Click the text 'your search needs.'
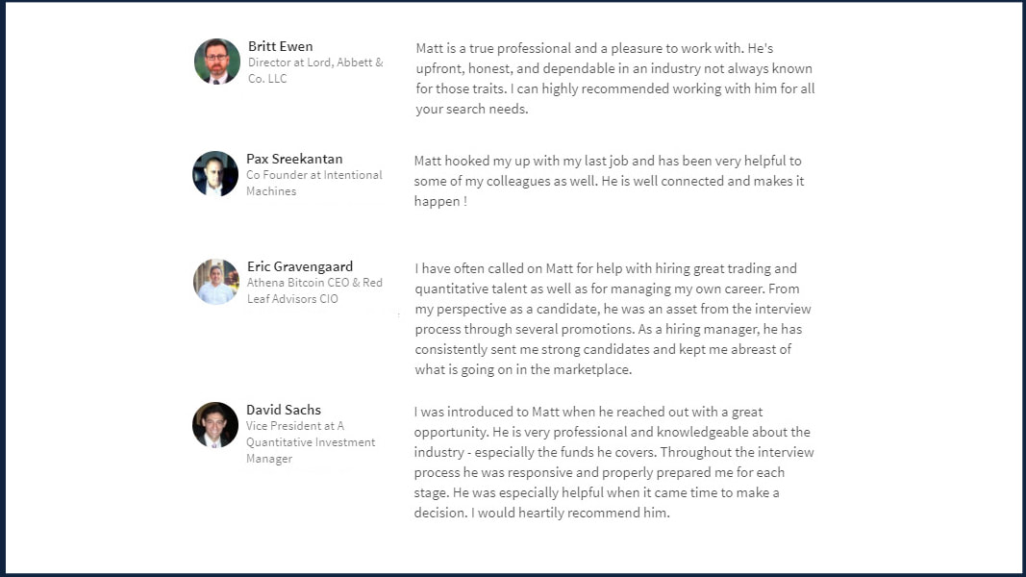 point(472,110)
